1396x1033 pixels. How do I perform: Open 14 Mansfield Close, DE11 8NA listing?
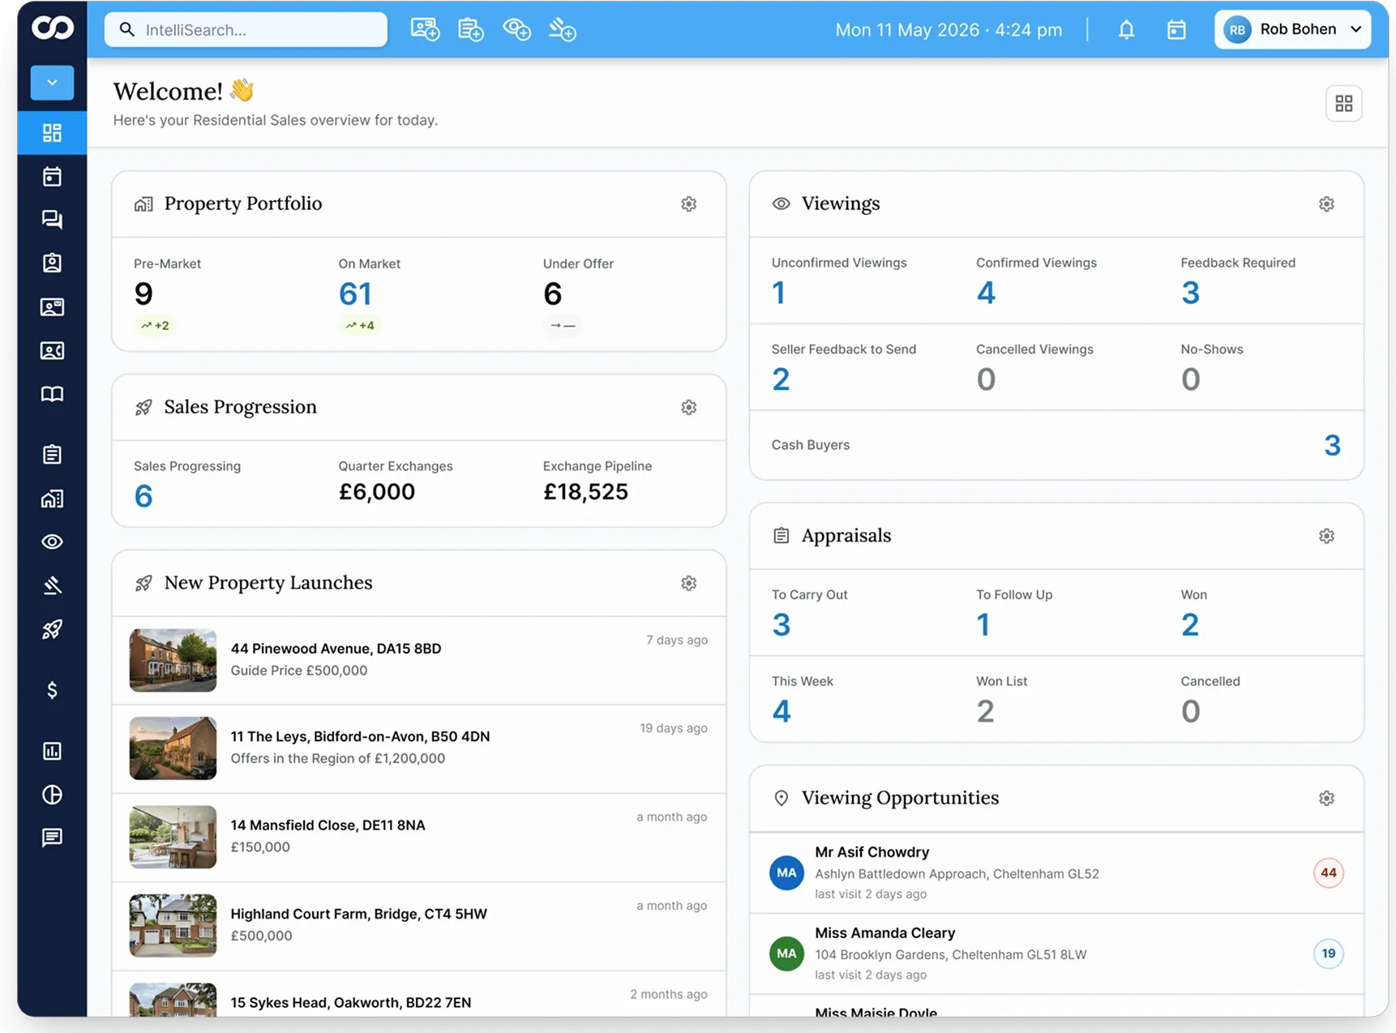coord(418,838)
